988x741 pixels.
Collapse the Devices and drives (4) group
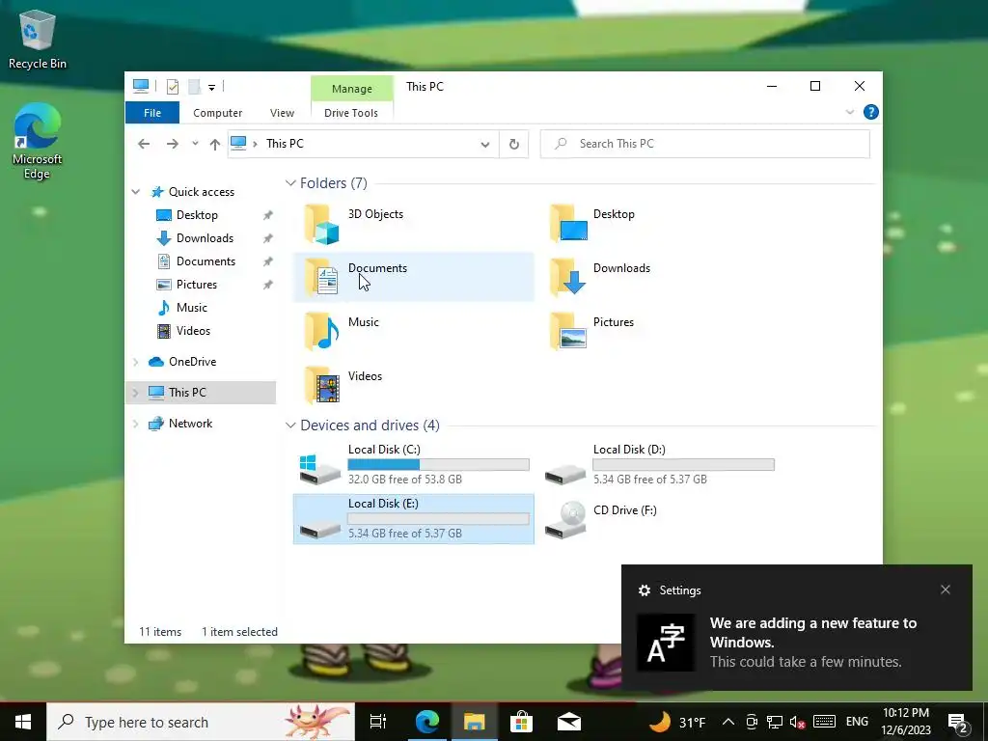[290, 425]
